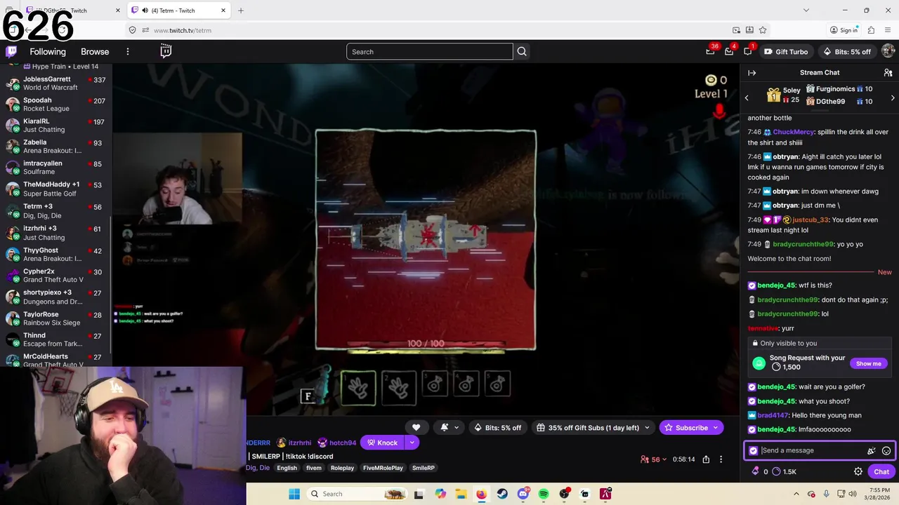Open a new browser tab
This screenshot has height=505, width=899.
pos(241,11)
